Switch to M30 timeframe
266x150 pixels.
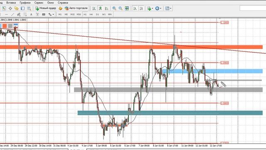[79, 15]
